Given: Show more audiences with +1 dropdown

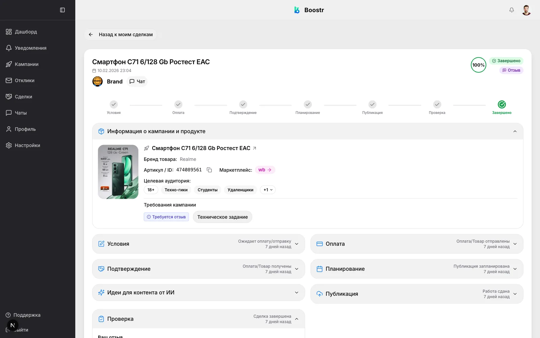Looking at the screenshot, I should click(x=268, y=190).
